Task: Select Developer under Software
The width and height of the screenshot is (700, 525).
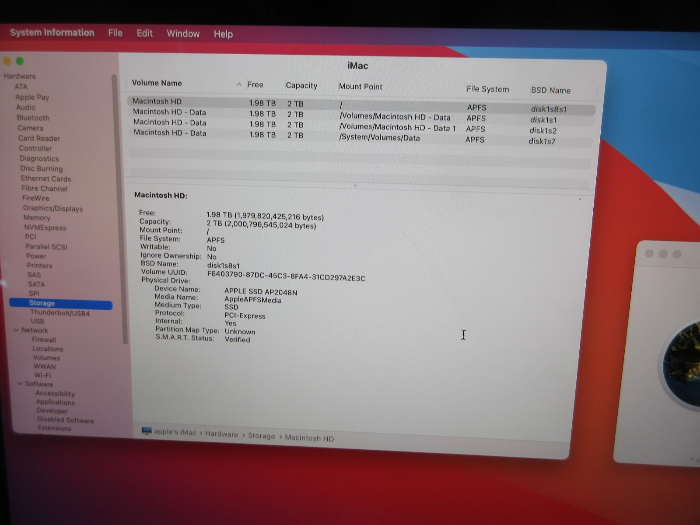Action: coord(52,411)
